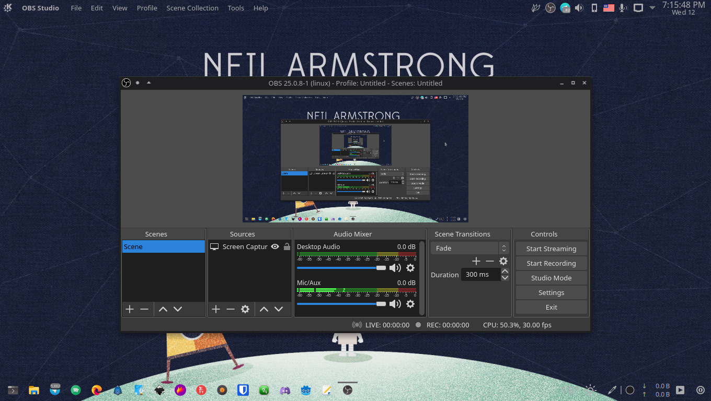This screenshot has width=711, height=401.
Task: Click Start Recording
Action: 551,263
